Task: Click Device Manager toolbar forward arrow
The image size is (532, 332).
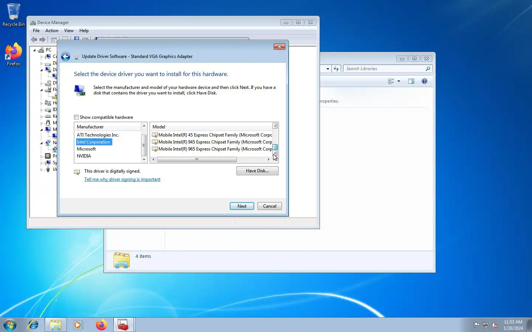Action: pos(42,39)
